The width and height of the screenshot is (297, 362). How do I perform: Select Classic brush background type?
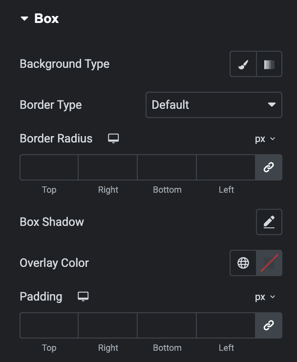click(x=243, y=64)
